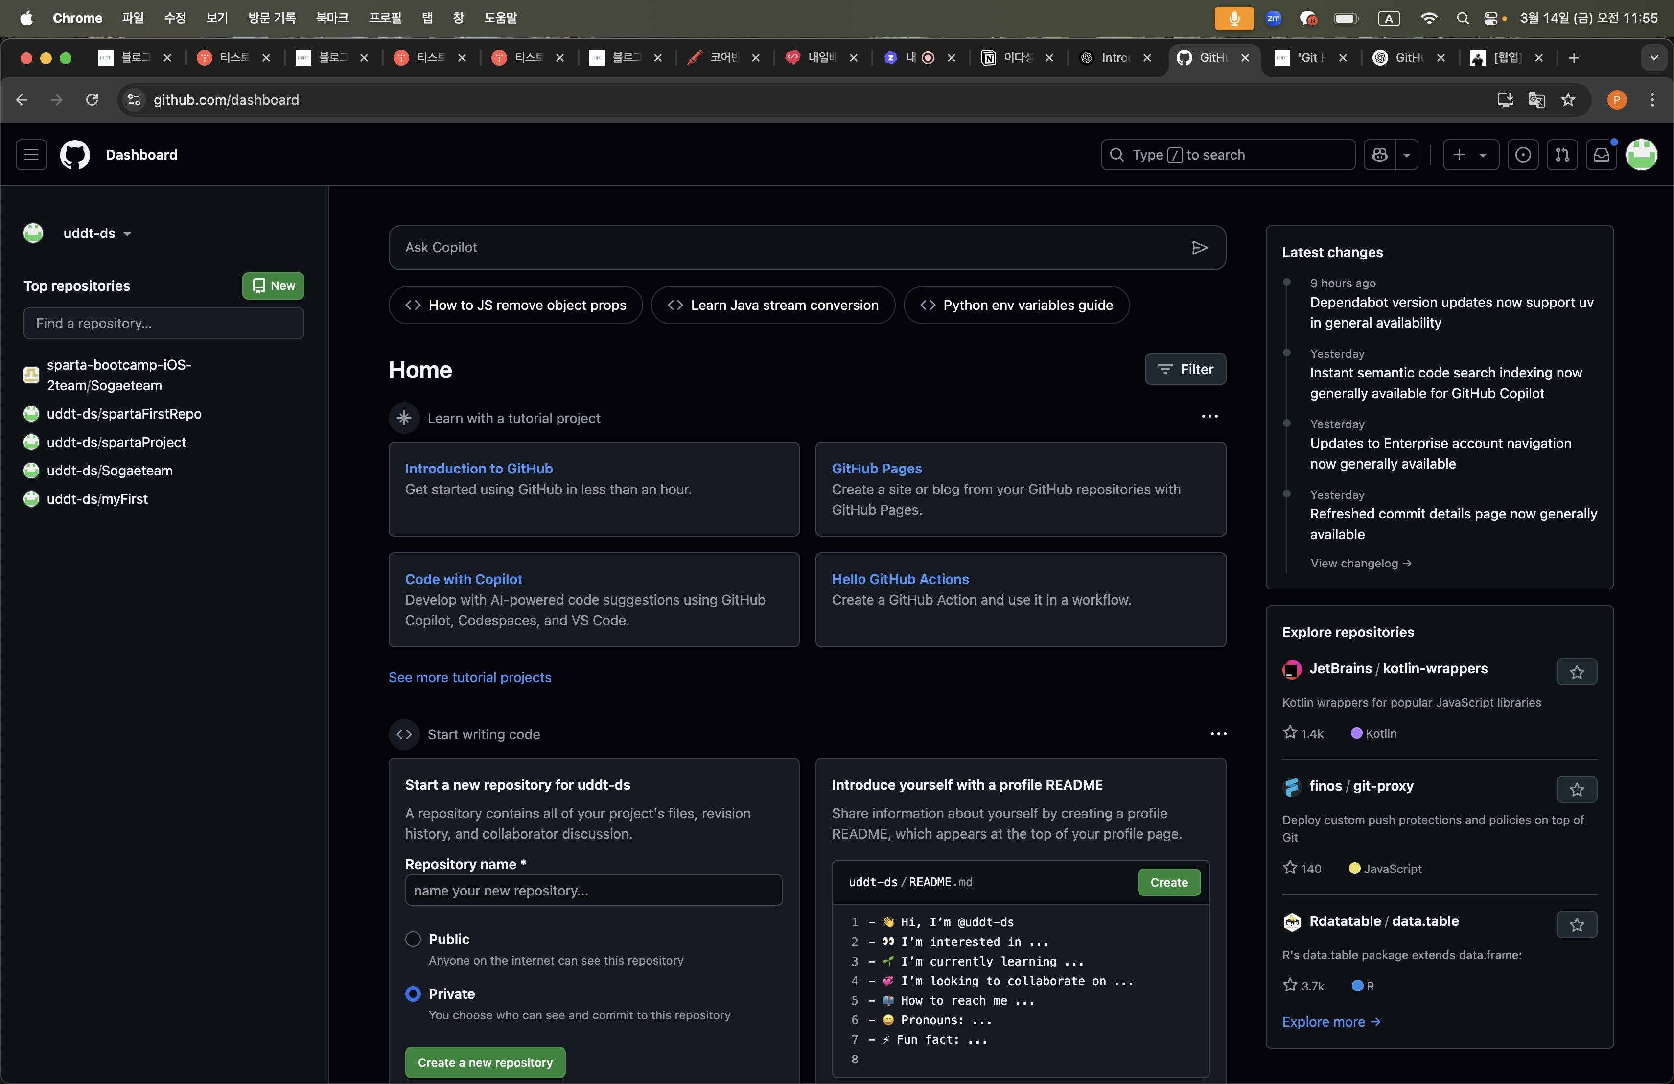
Task: Open the 북마크 menu in macOS menu bar
Action: 332,18
